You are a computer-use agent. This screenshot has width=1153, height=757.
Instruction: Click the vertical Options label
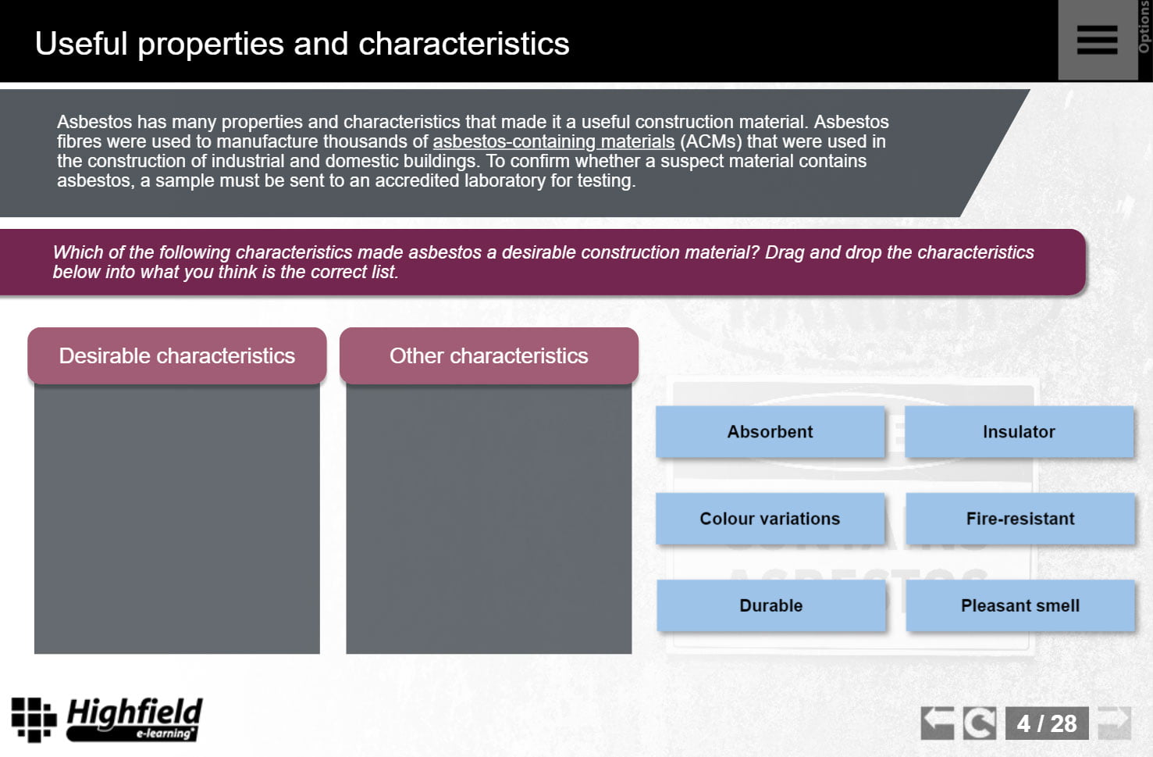click(1144, 27)
